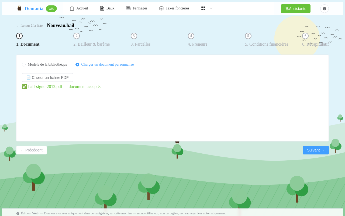345x216 pixels.
Task: Open the Accueil menu item
Action: coord(79,8)
